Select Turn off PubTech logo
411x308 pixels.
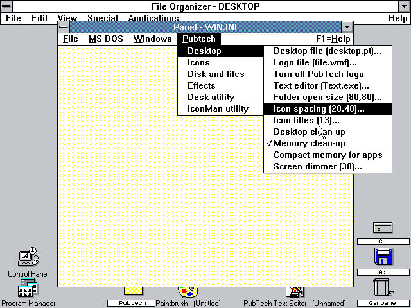coord(328,74)
